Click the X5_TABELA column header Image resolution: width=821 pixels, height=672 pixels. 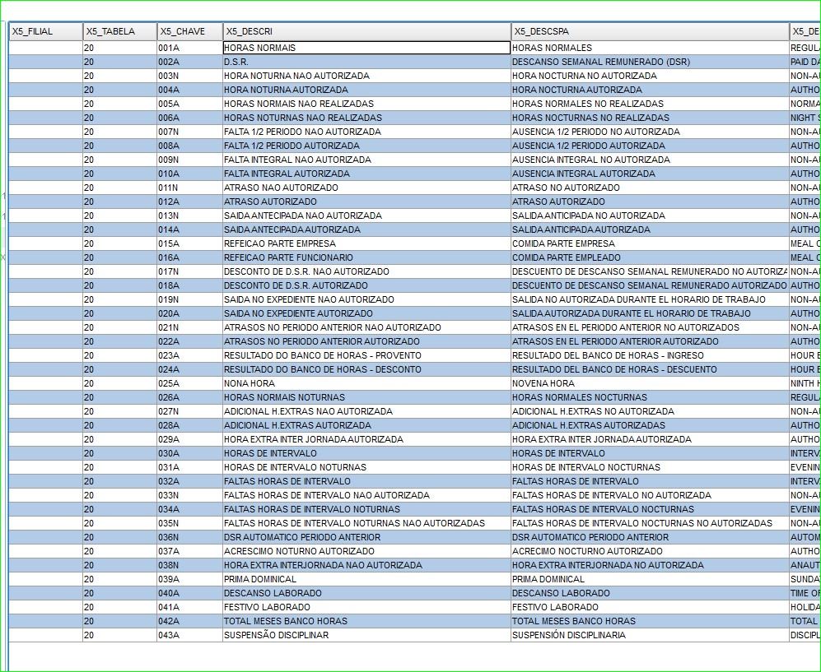coord(120,31)
